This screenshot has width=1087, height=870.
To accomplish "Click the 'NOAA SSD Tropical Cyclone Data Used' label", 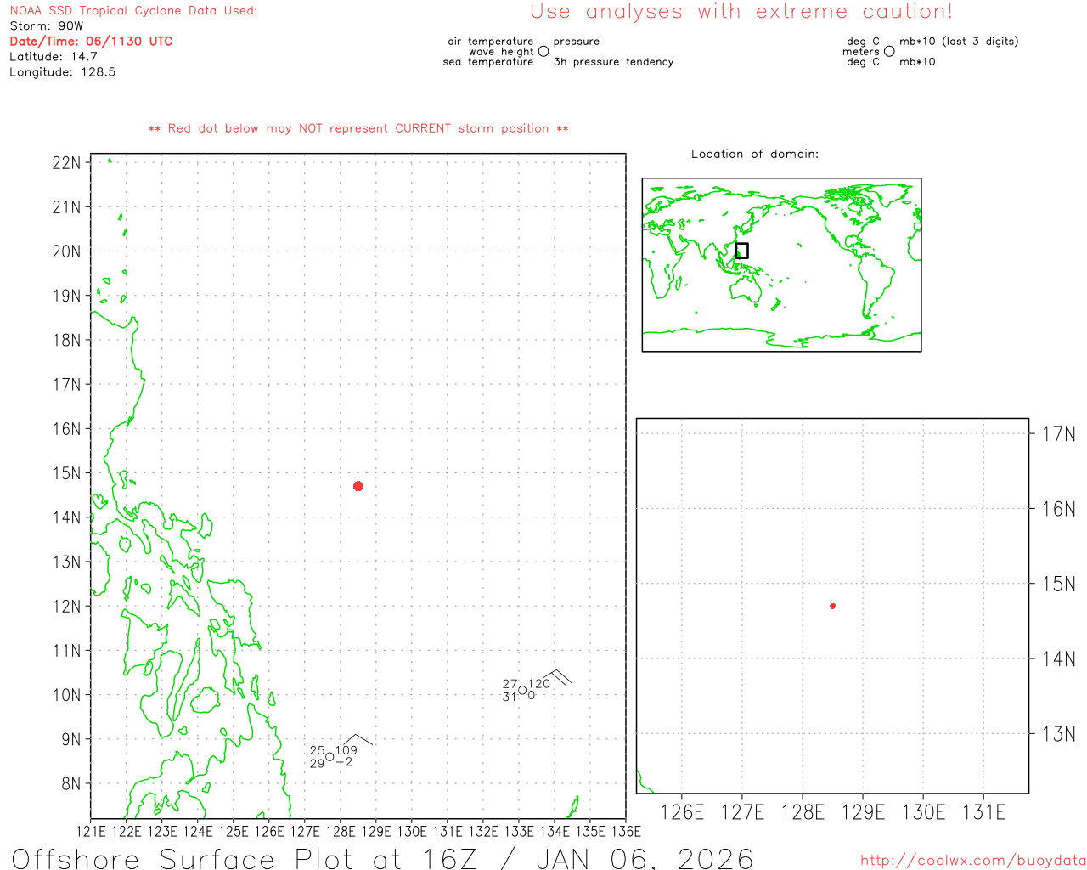I will pos(133,11).
